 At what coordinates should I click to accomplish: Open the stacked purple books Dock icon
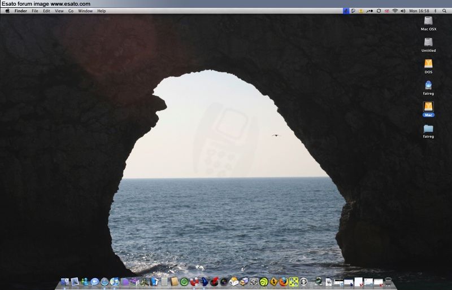[134, 282]
